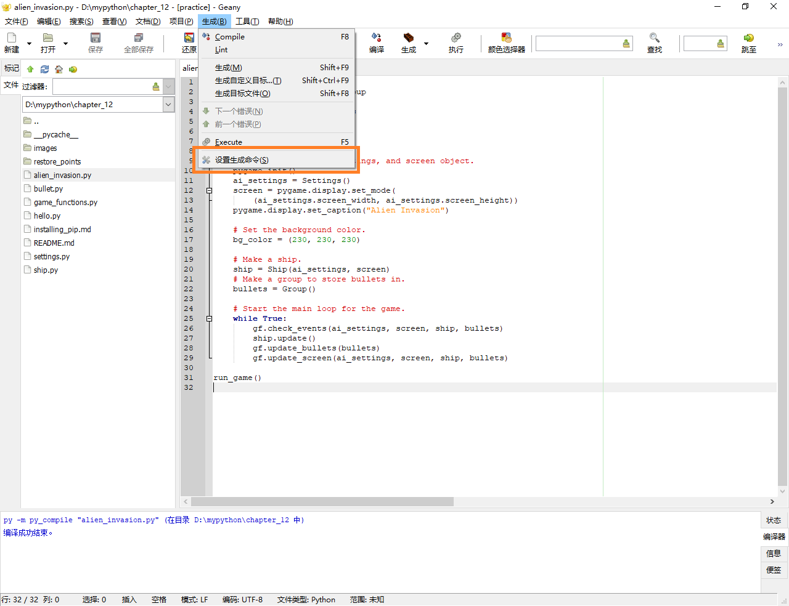Image resolution: width=789 pixels, height=606 pixels.
Task: Select 生成自定义目标 menu entry
Action: [277, 81]
